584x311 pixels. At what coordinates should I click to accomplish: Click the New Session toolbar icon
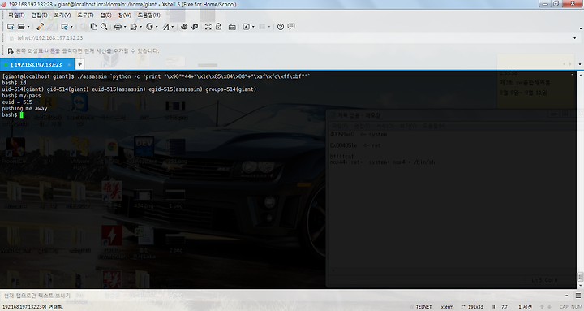[x=11, y=27]
